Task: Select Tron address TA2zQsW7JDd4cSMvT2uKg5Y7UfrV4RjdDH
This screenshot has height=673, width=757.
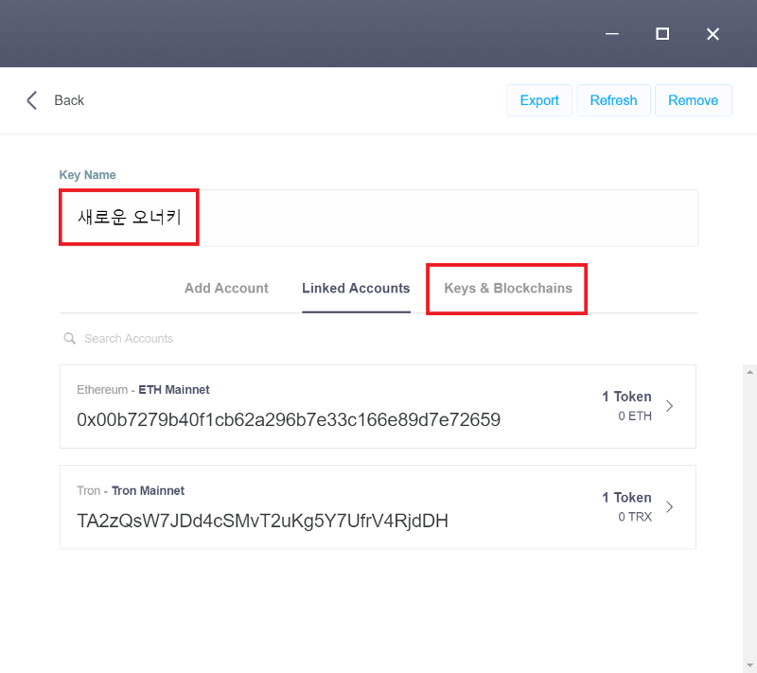Action: 263,521
